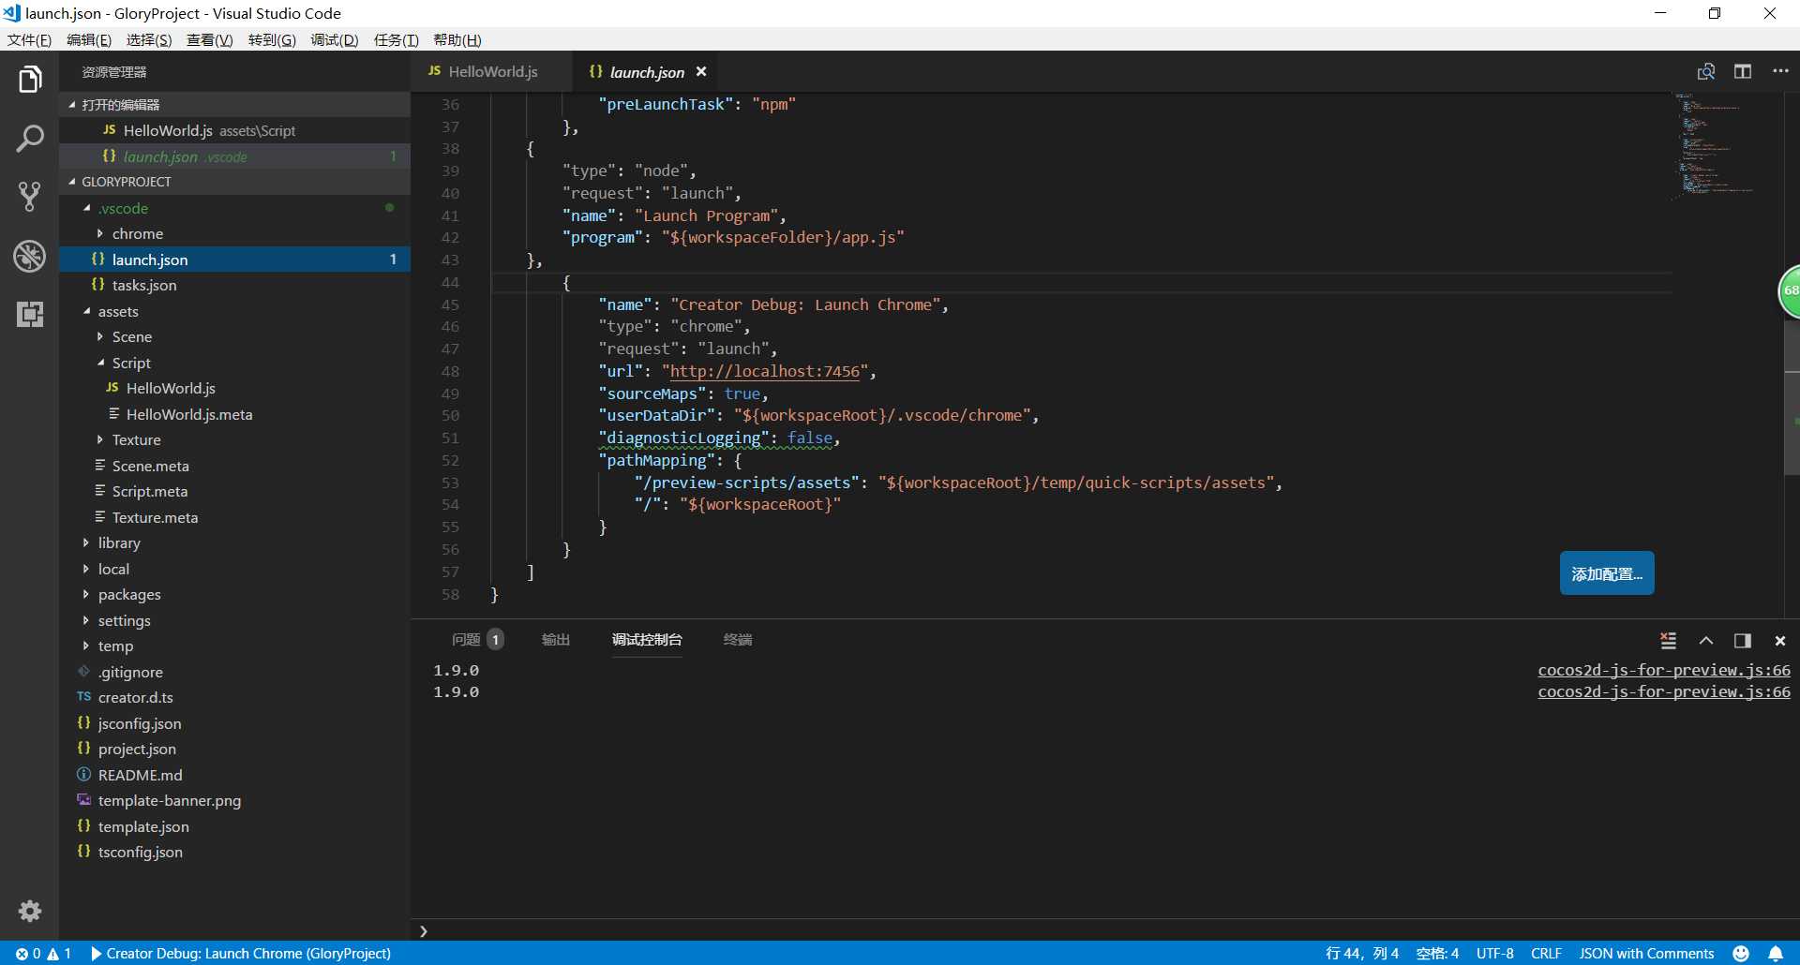
Task: Expand the temp folder
Action: [x=234, y=646]
